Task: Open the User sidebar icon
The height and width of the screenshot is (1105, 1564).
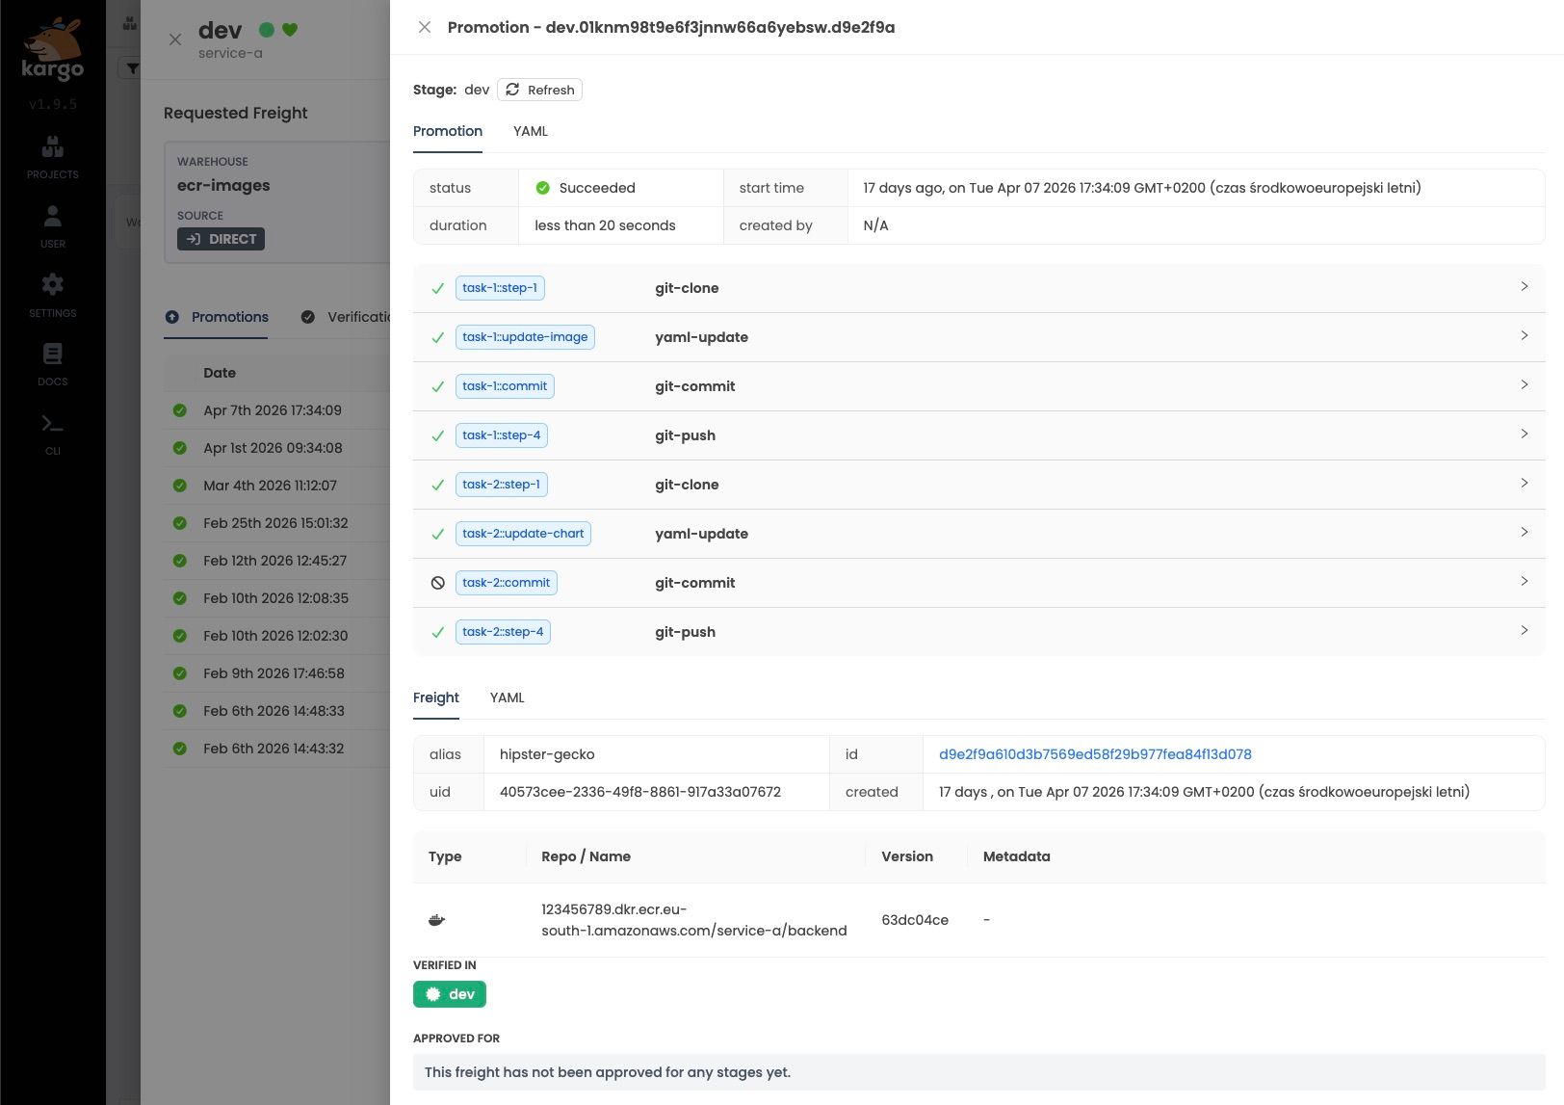Action: (52, 226)
